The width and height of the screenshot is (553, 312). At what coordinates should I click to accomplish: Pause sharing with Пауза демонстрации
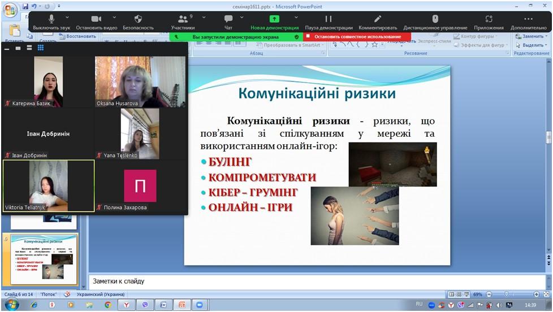pos(329,20)
